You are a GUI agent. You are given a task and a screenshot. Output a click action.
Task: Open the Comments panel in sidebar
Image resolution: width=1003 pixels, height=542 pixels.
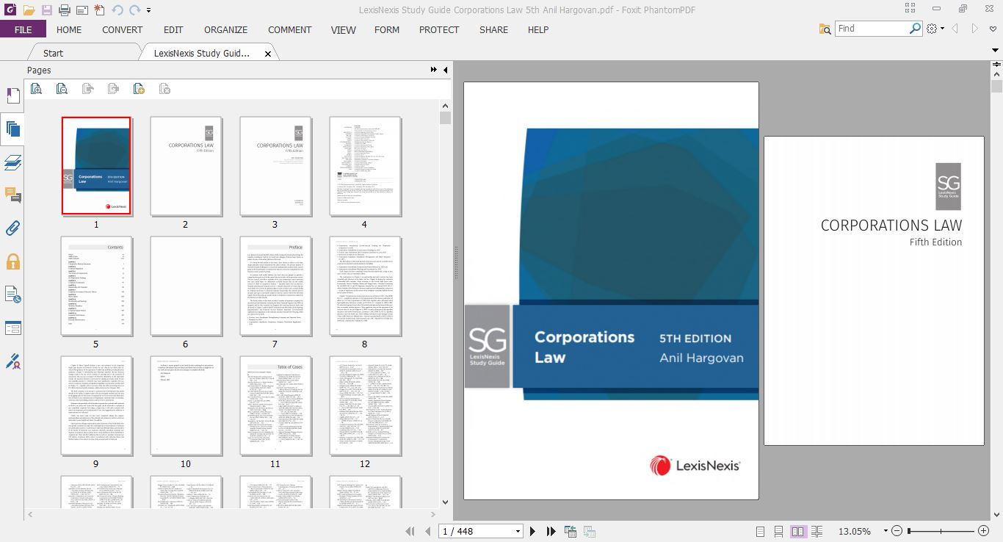[12, 195]
